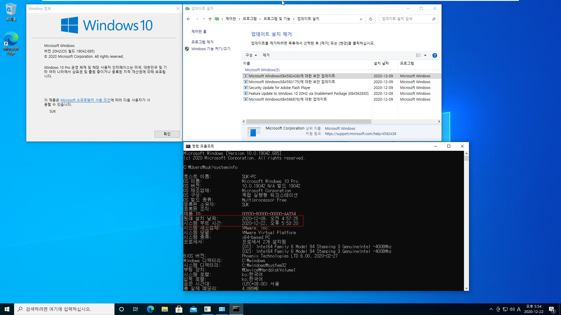Open Windows 기능 켜기/끄기 link

coord(211,49)
